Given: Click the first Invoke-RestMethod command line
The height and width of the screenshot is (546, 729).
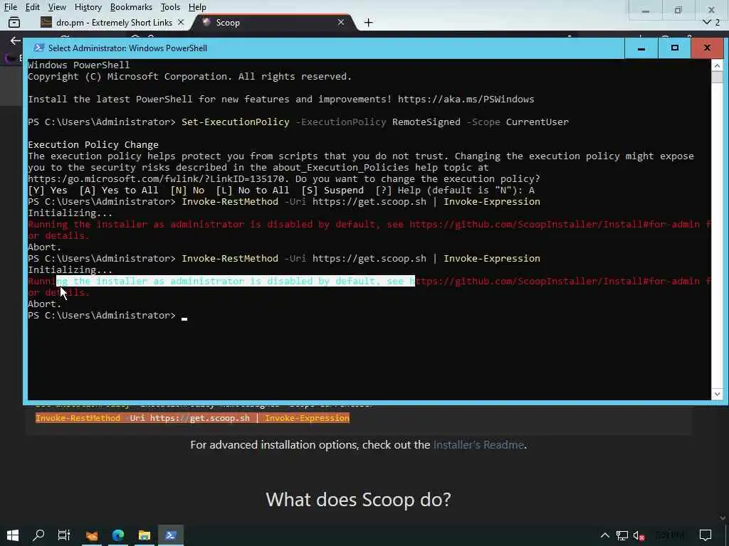Looking at the screenshot, I should (x=284, y=201).
